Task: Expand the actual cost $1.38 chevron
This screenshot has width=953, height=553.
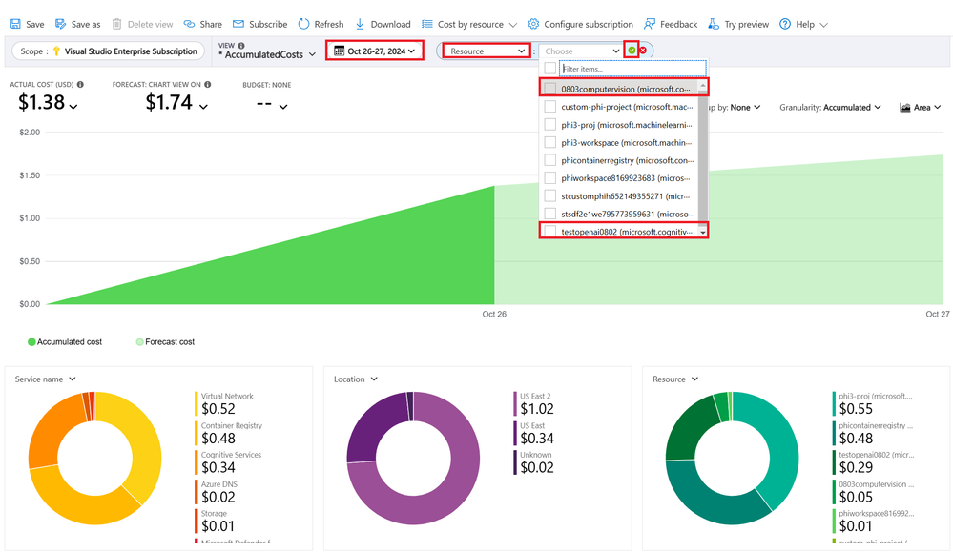Action: (73, 107)
